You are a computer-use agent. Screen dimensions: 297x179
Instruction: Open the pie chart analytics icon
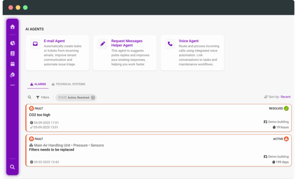click(13, 43)
